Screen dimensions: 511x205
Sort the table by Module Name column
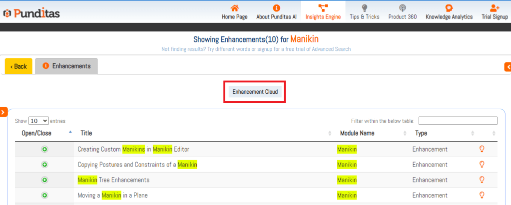point(357,133)
